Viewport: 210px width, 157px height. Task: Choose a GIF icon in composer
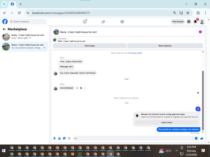click(69, 138)
